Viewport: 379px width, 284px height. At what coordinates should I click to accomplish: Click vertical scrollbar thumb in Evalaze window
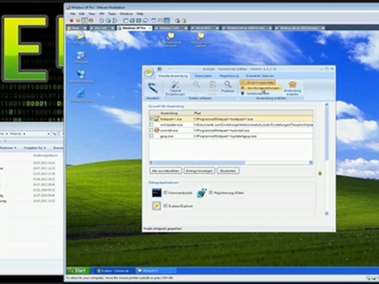(x=326, y=133)
